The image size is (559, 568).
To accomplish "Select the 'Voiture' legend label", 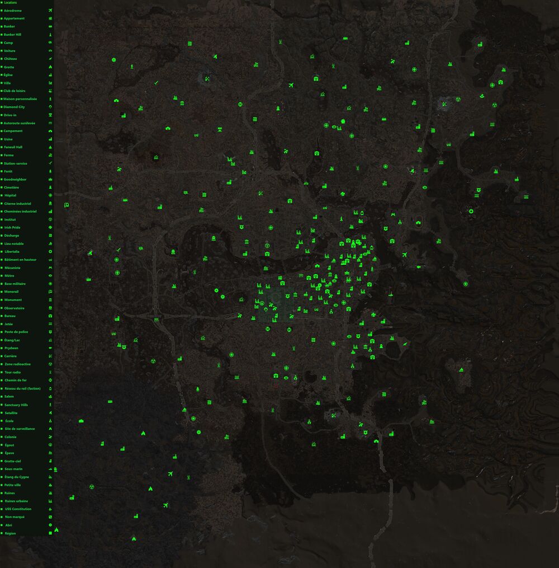I will coord(10,51).
